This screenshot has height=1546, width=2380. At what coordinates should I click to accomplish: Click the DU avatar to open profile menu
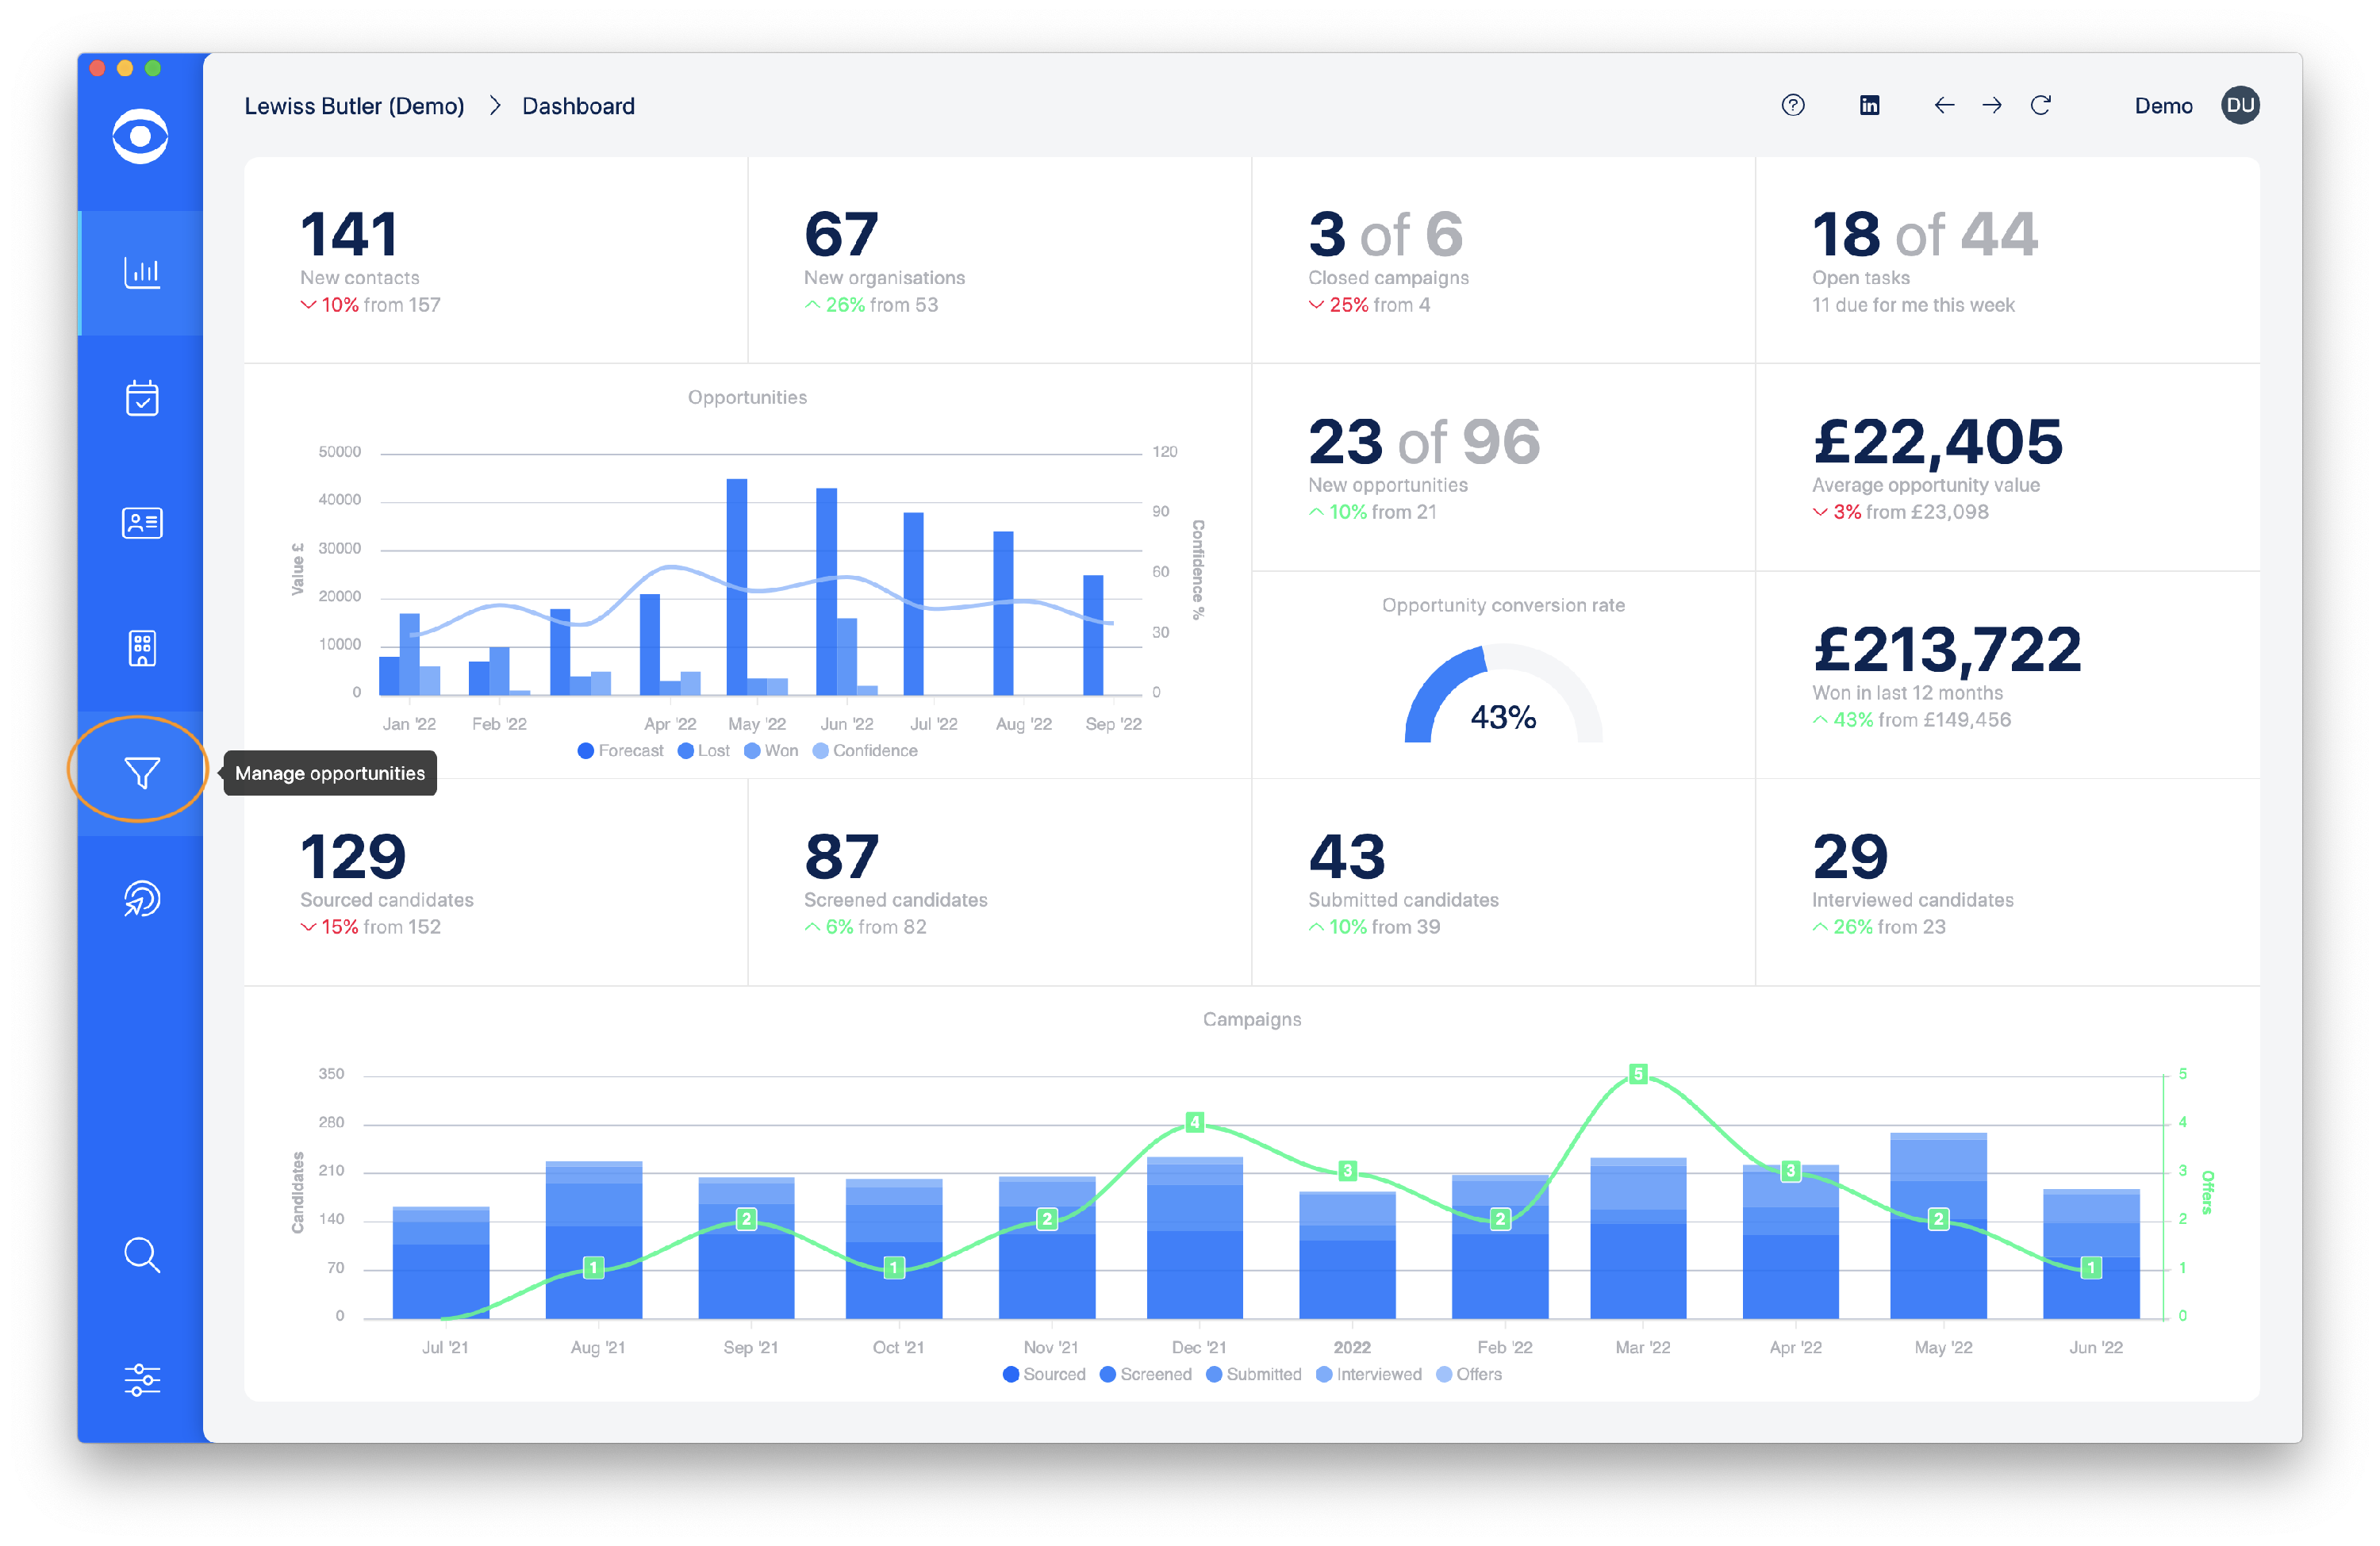click(2240, 105)
